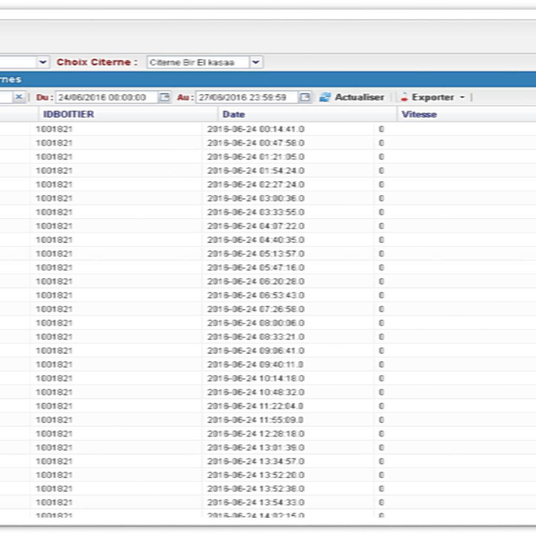Sort by the Date column header
This screenshot has width=536, height=536.
point(234,114)
